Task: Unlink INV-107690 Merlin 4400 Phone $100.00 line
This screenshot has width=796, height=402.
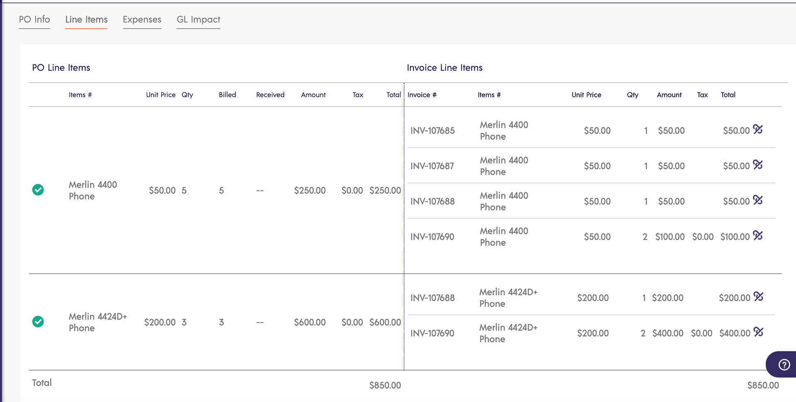Action: point(758,235)
